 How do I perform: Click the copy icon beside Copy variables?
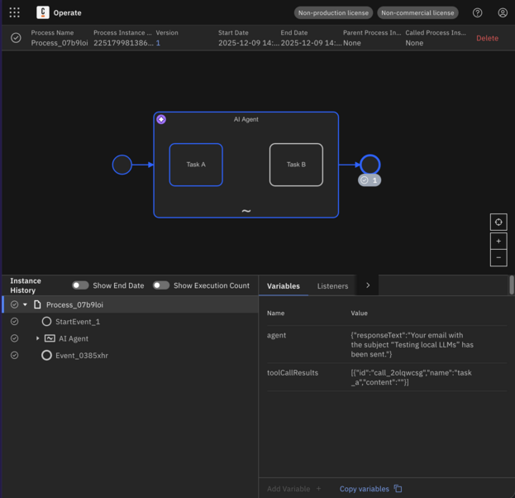398,489
